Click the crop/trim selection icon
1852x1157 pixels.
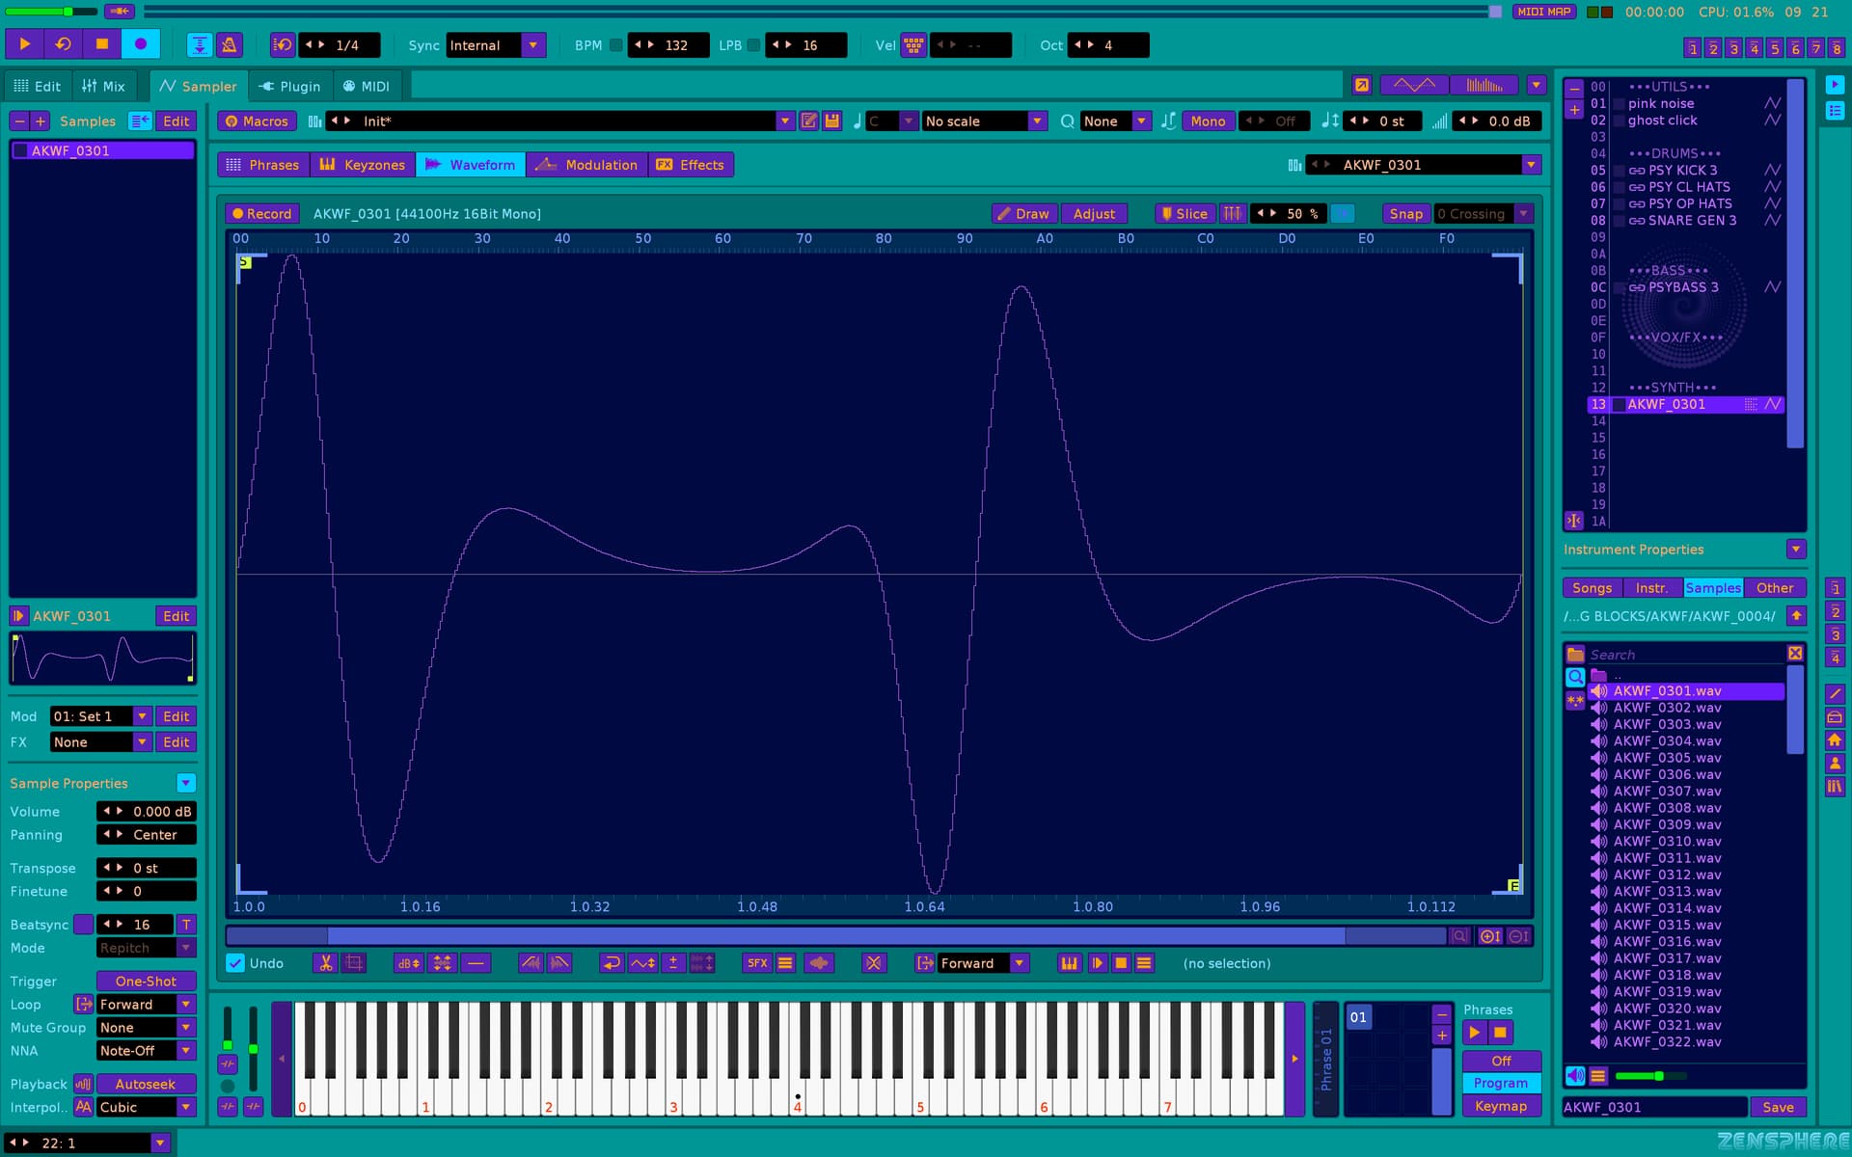point(354,963)
